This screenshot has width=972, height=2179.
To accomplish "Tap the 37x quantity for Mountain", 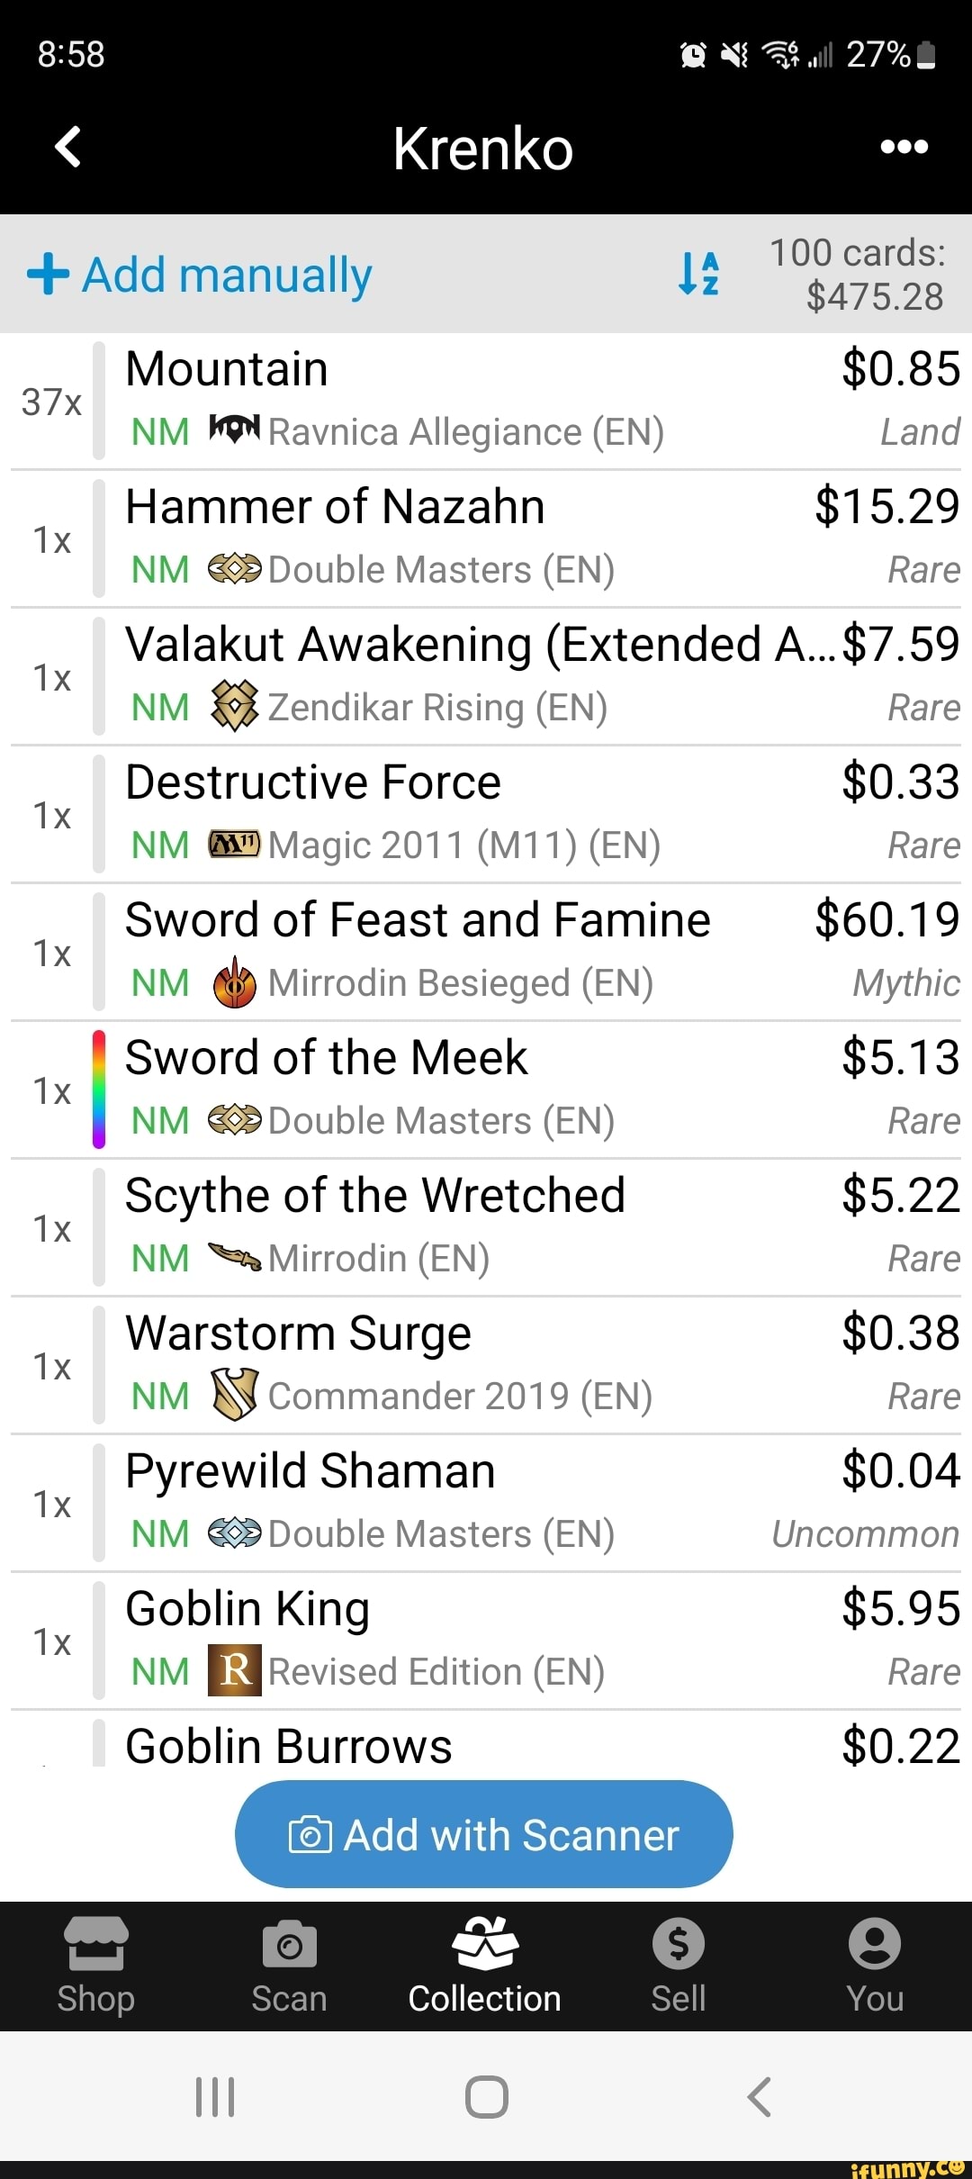I will point(51,402).
